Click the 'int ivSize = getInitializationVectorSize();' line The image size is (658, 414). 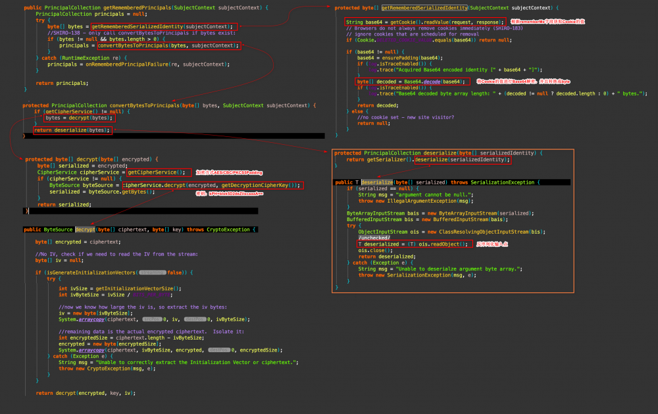click(120, 288)
